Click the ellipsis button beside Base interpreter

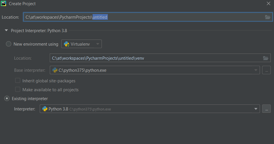pos(267,70)
